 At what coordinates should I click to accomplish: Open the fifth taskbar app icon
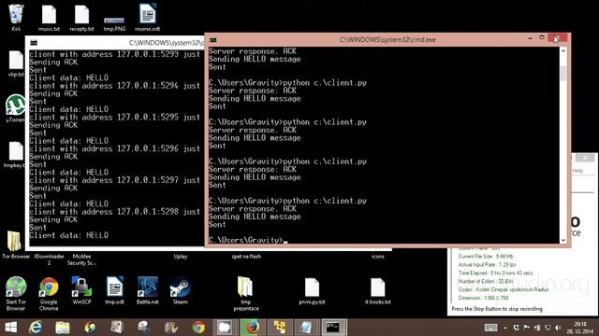[143, 328]
